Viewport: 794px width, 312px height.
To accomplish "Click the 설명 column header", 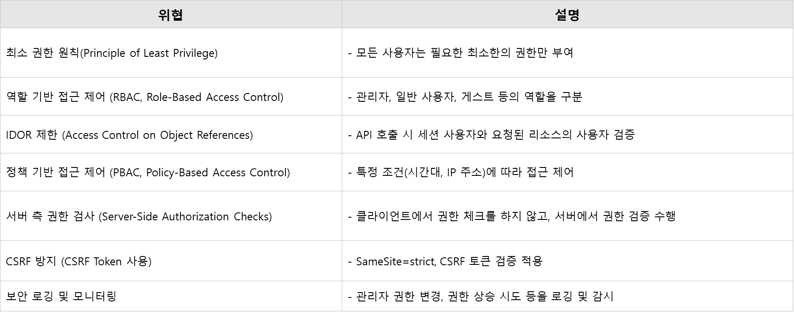I will pos(567,15).
